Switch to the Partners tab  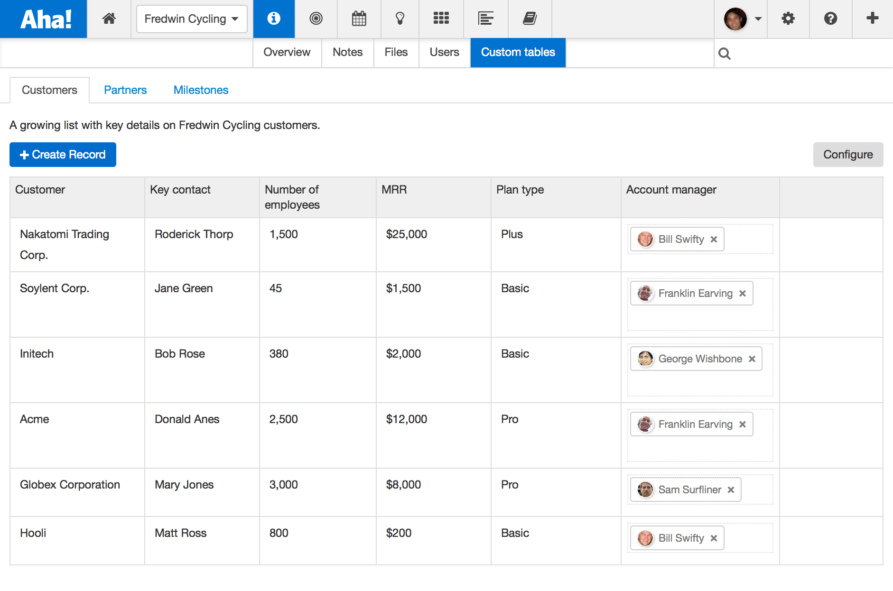coord(125,90)
